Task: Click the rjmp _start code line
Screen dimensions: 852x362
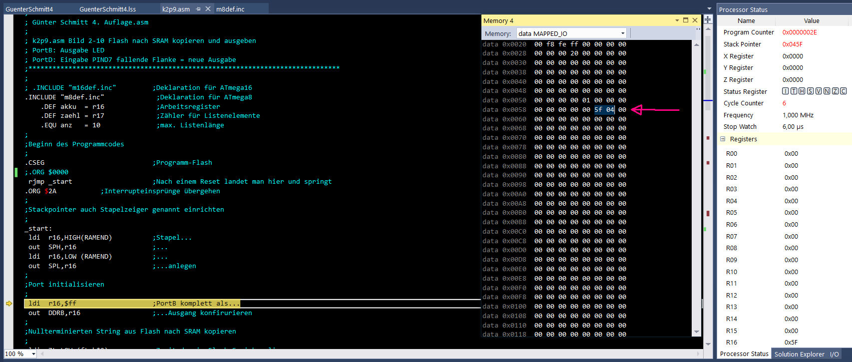Action: [50, 181]
